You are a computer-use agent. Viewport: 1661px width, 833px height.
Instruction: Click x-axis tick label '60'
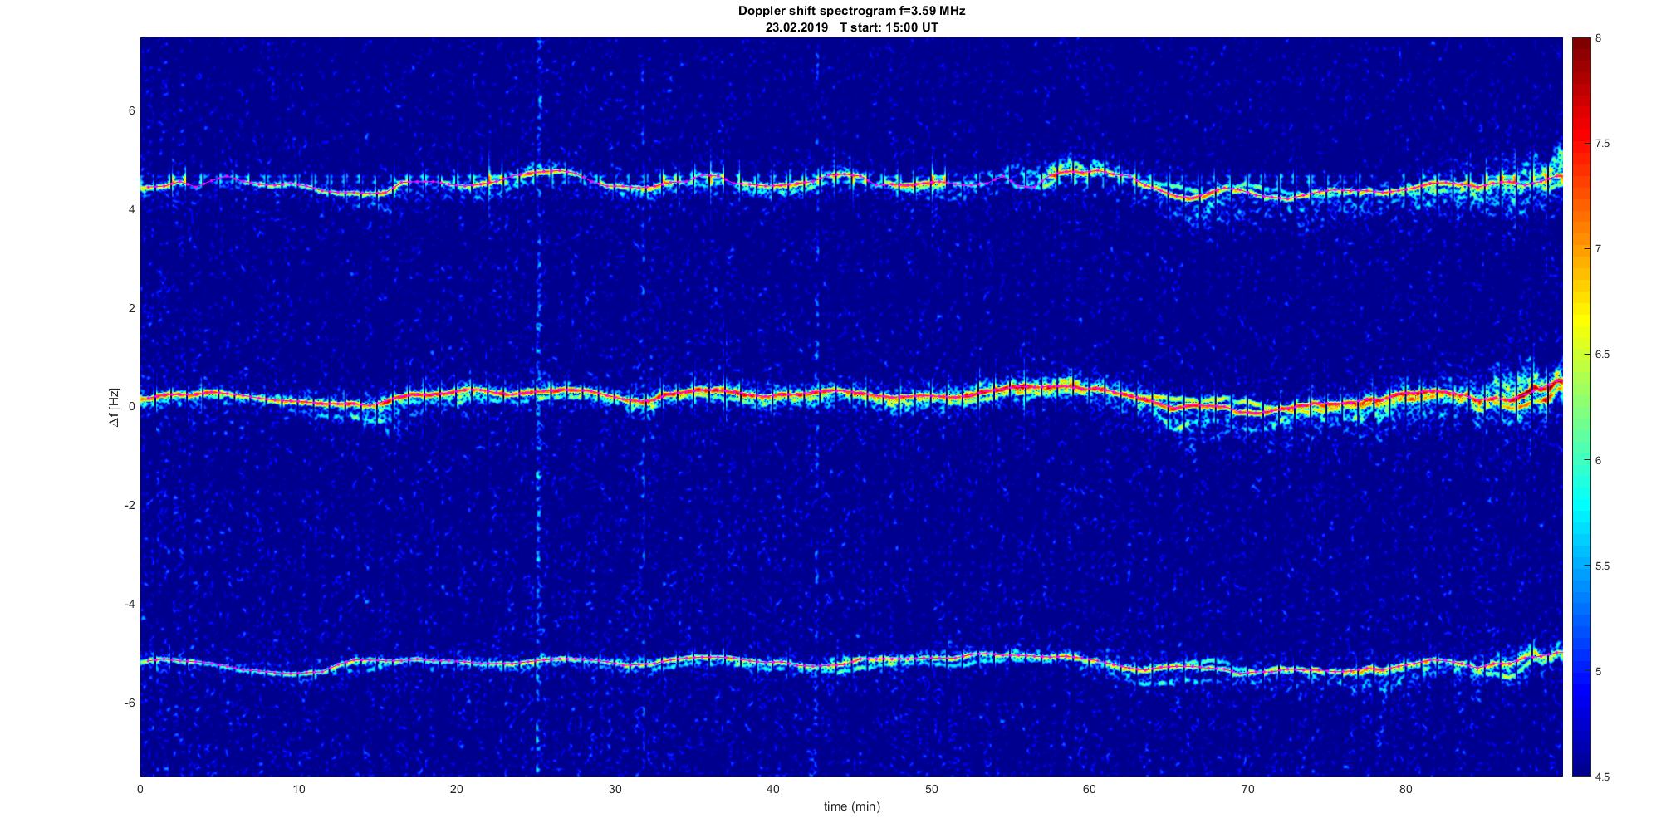pyautogui.click(x=1090, y=789)
